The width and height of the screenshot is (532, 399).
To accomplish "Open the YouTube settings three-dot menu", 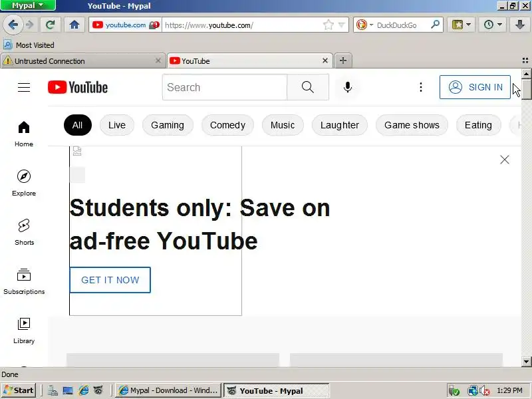I will (421, 87).
